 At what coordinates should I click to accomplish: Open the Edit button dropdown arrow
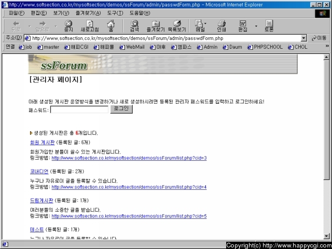click(256, 26)
